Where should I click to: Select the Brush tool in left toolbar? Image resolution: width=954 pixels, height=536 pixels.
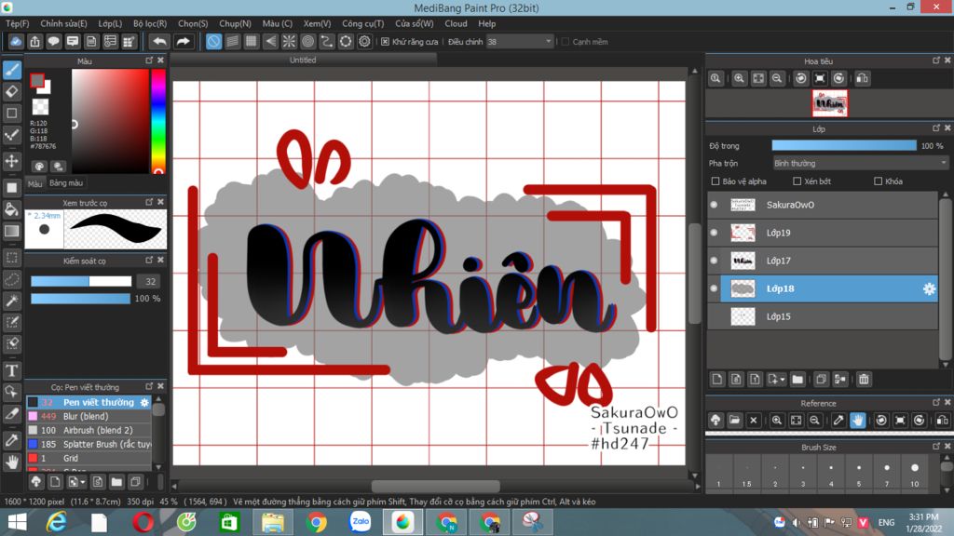pyautogui.click(x=12, y=70)
